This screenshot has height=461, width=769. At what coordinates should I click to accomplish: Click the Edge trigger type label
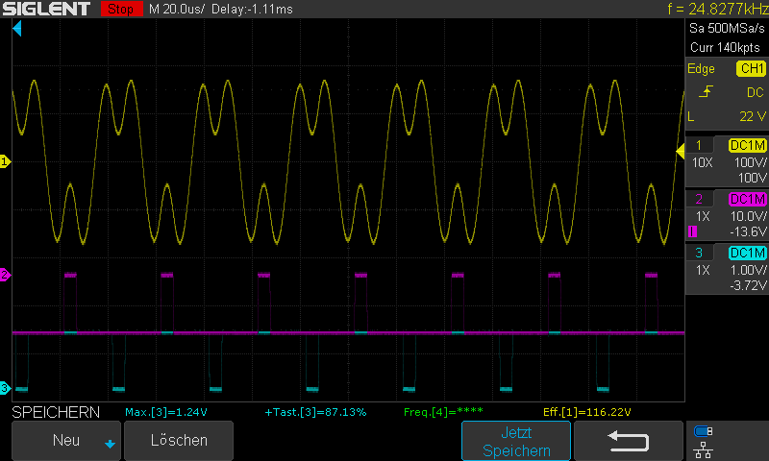701,69
